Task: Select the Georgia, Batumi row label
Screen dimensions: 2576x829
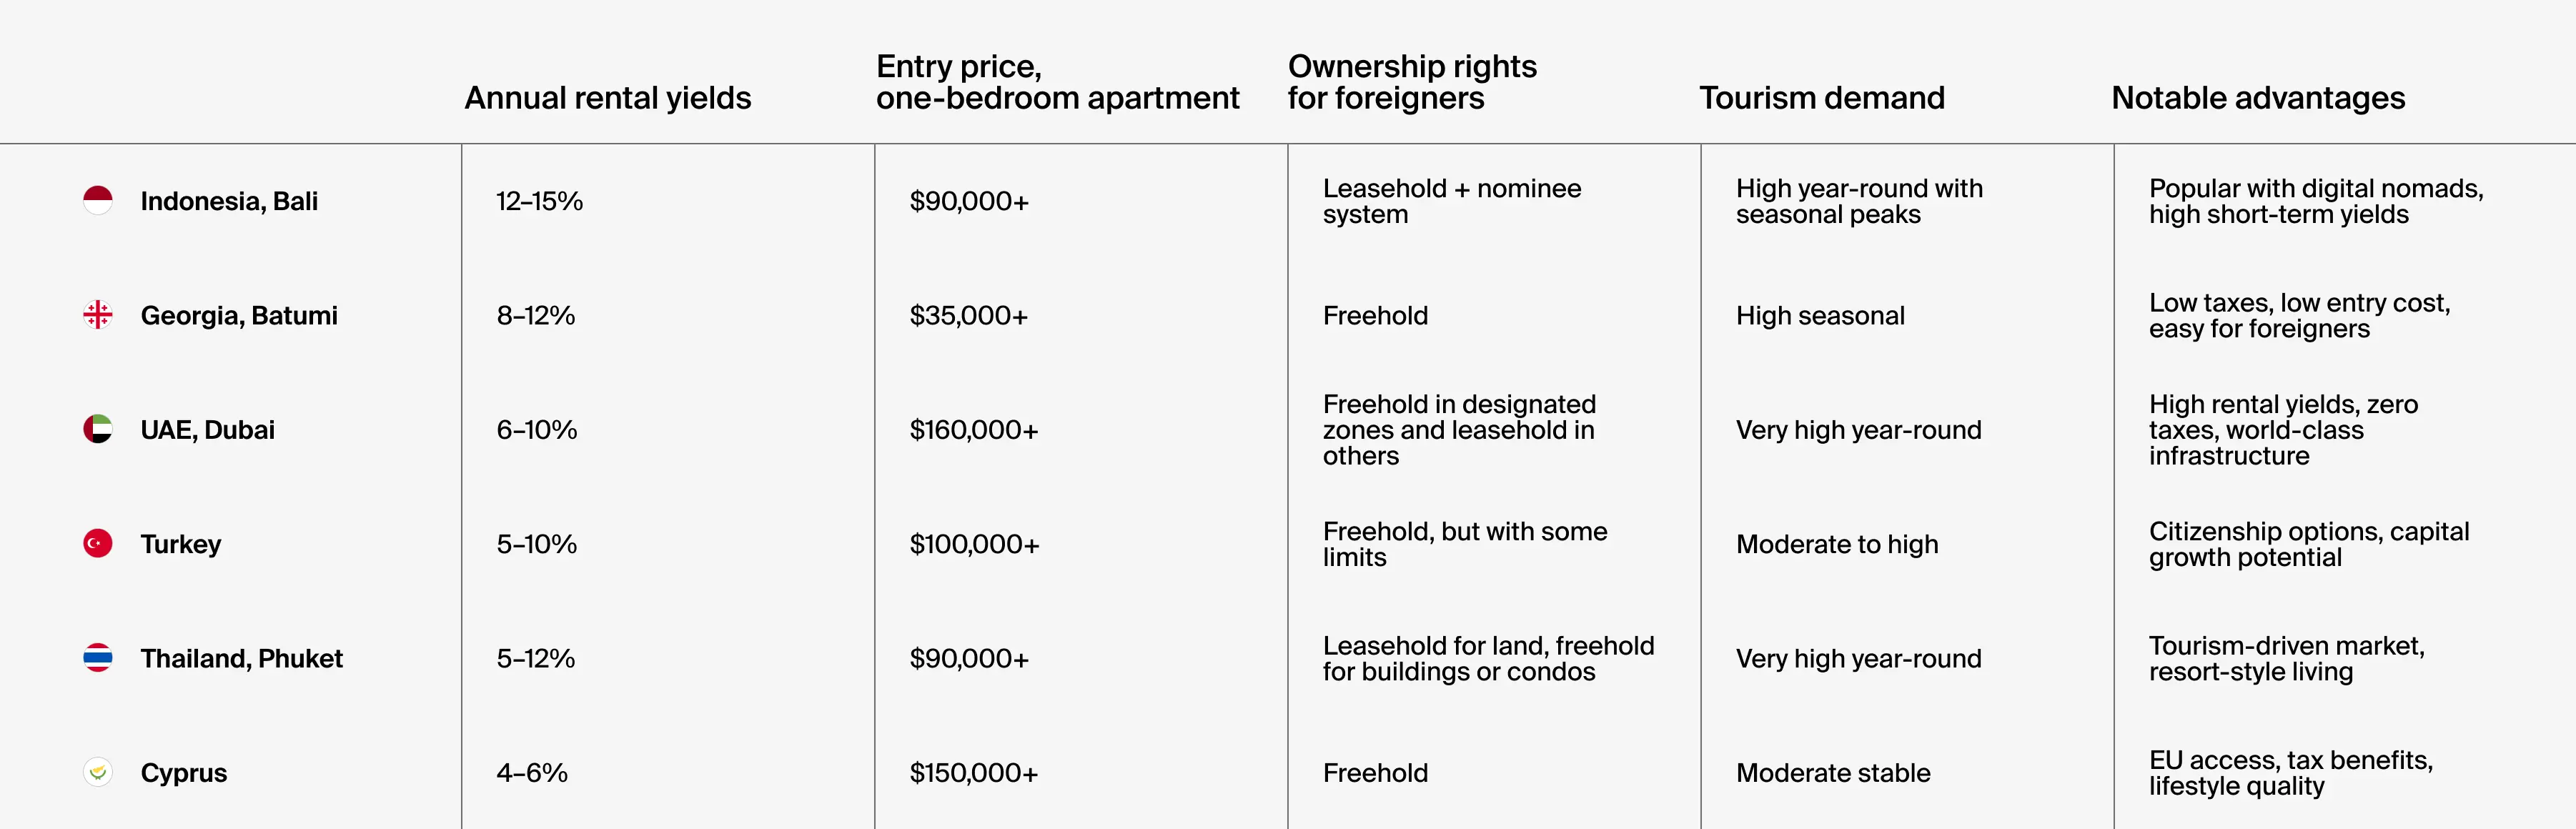Action: (239, 315)
